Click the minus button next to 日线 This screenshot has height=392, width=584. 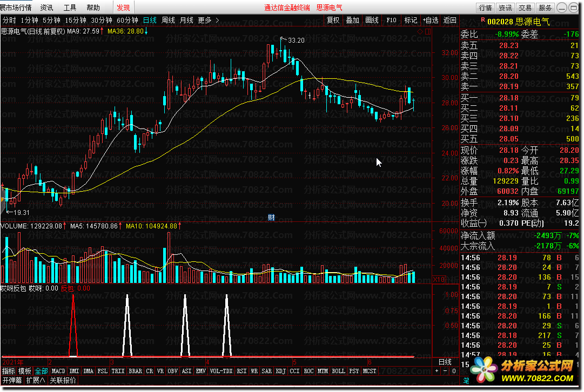[x=445, y=371]
